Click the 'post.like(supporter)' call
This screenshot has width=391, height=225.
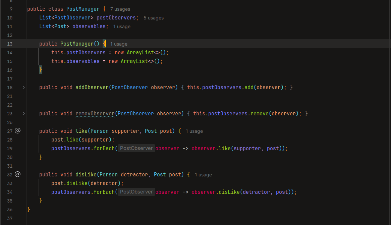(81, 140)
